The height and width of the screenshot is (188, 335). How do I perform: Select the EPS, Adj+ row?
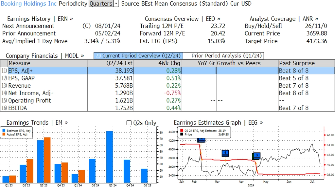pos(167,71)
